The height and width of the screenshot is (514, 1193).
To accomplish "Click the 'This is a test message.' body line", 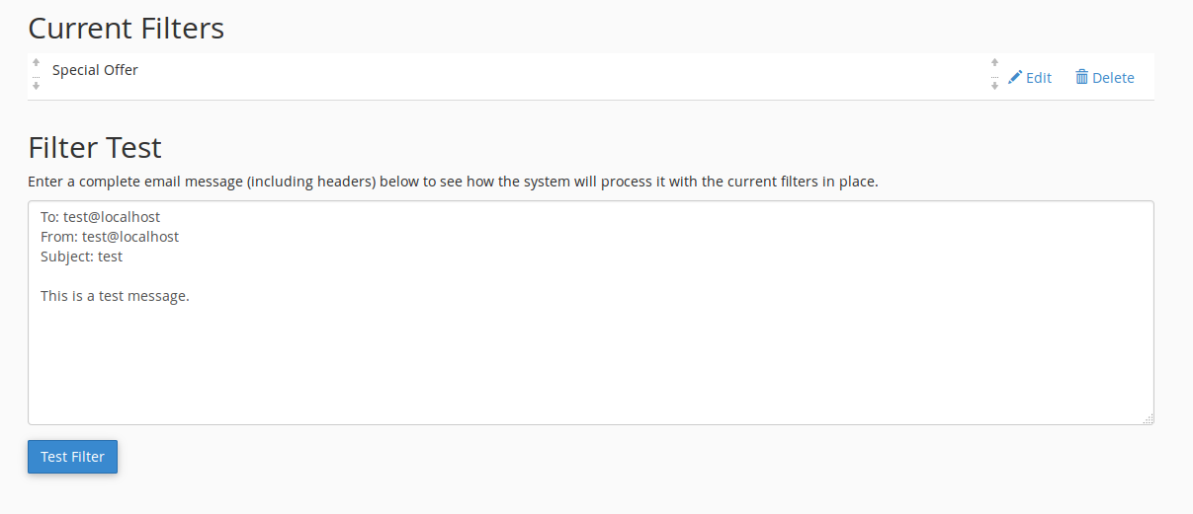I will (x=115, y=296).
